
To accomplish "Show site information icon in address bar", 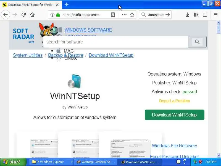I will [52, 15].
